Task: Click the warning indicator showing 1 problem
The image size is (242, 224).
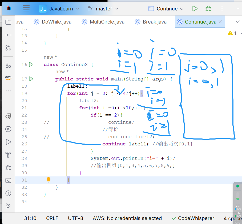Action: click(x=232, y=33)
